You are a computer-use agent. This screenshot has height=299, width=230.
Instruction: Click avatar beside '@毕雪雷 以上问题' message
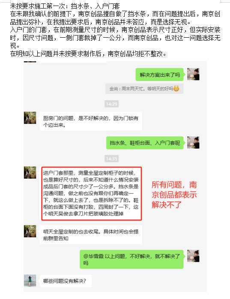click(193, 256)
